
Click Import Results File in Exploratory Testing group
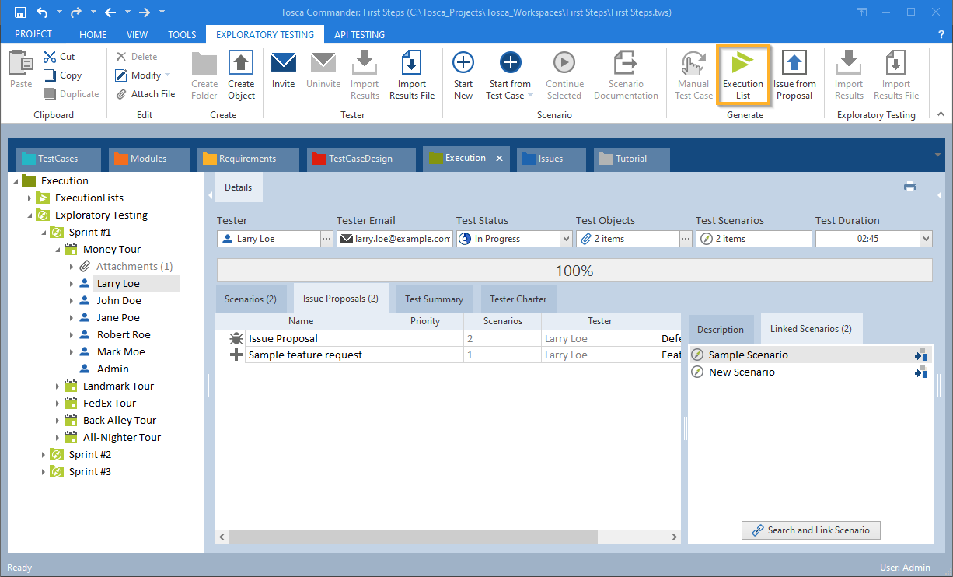point(895,74)
